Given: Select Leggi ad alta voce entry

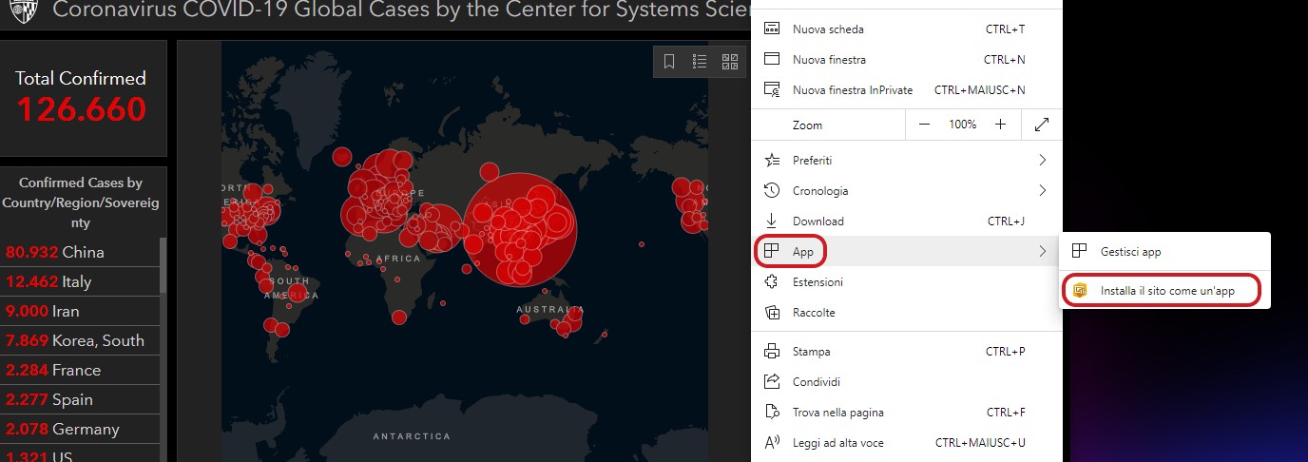Looking at the screenshot, I should point(905,443).
